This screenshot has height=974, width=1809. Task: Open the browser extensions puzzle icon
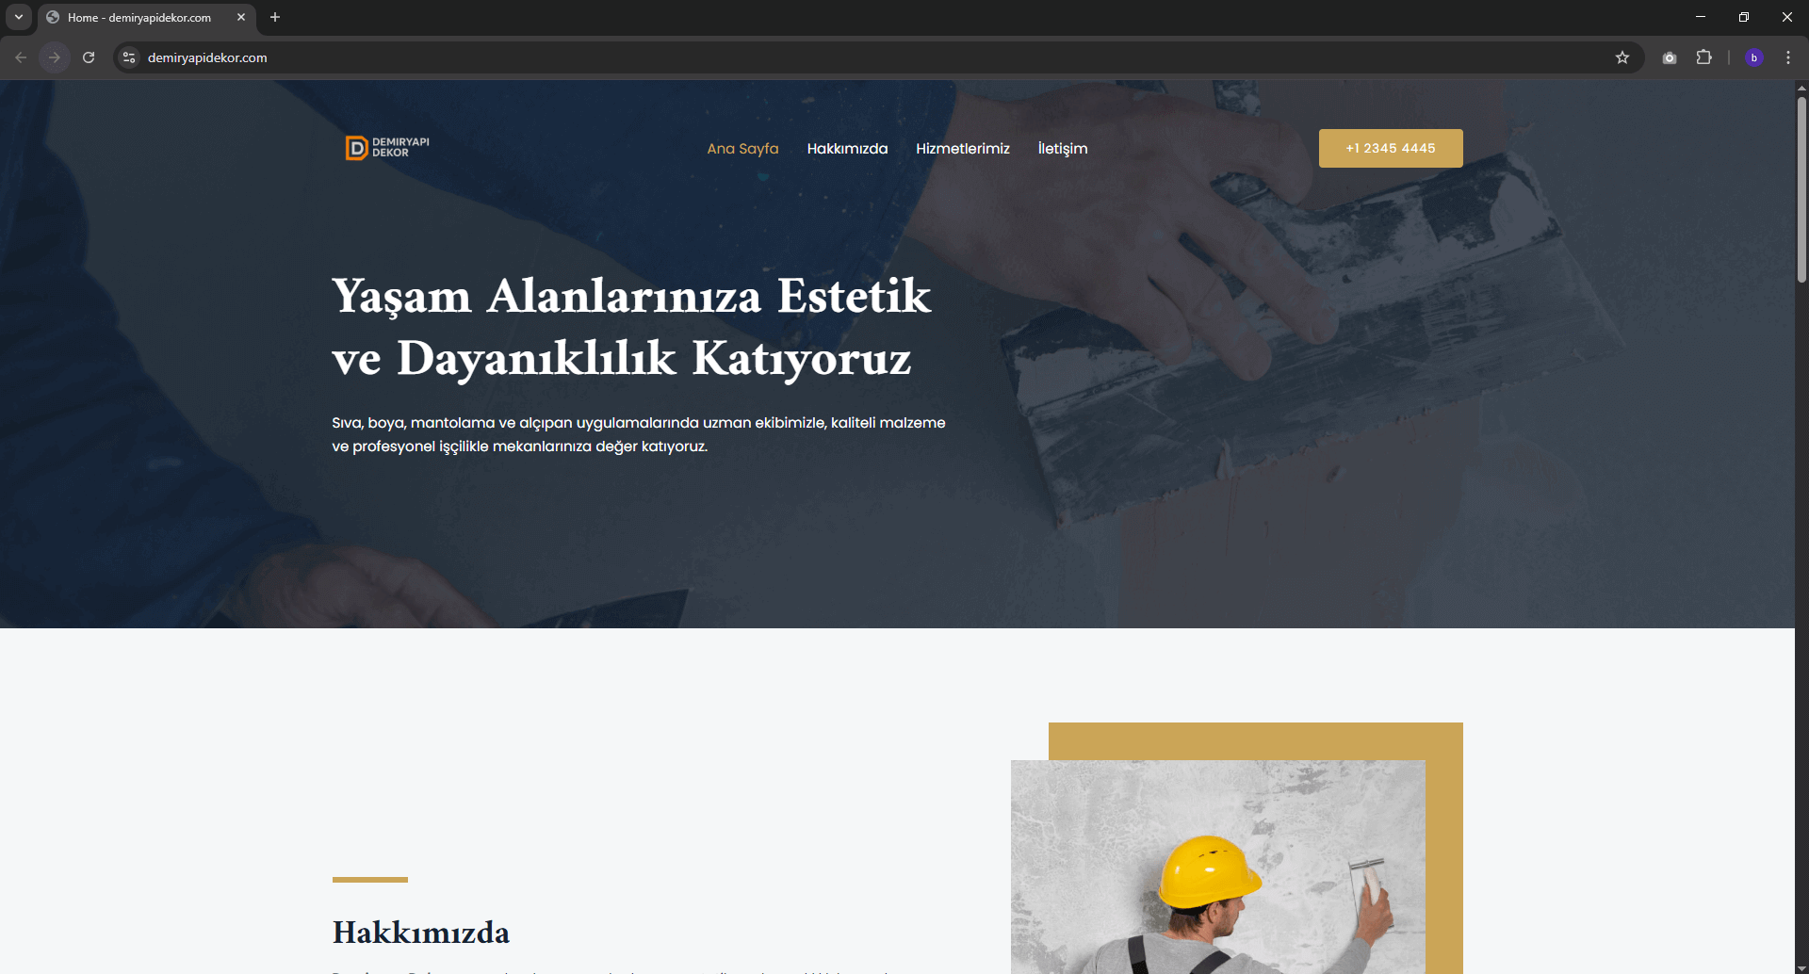tap(1704, 57)
